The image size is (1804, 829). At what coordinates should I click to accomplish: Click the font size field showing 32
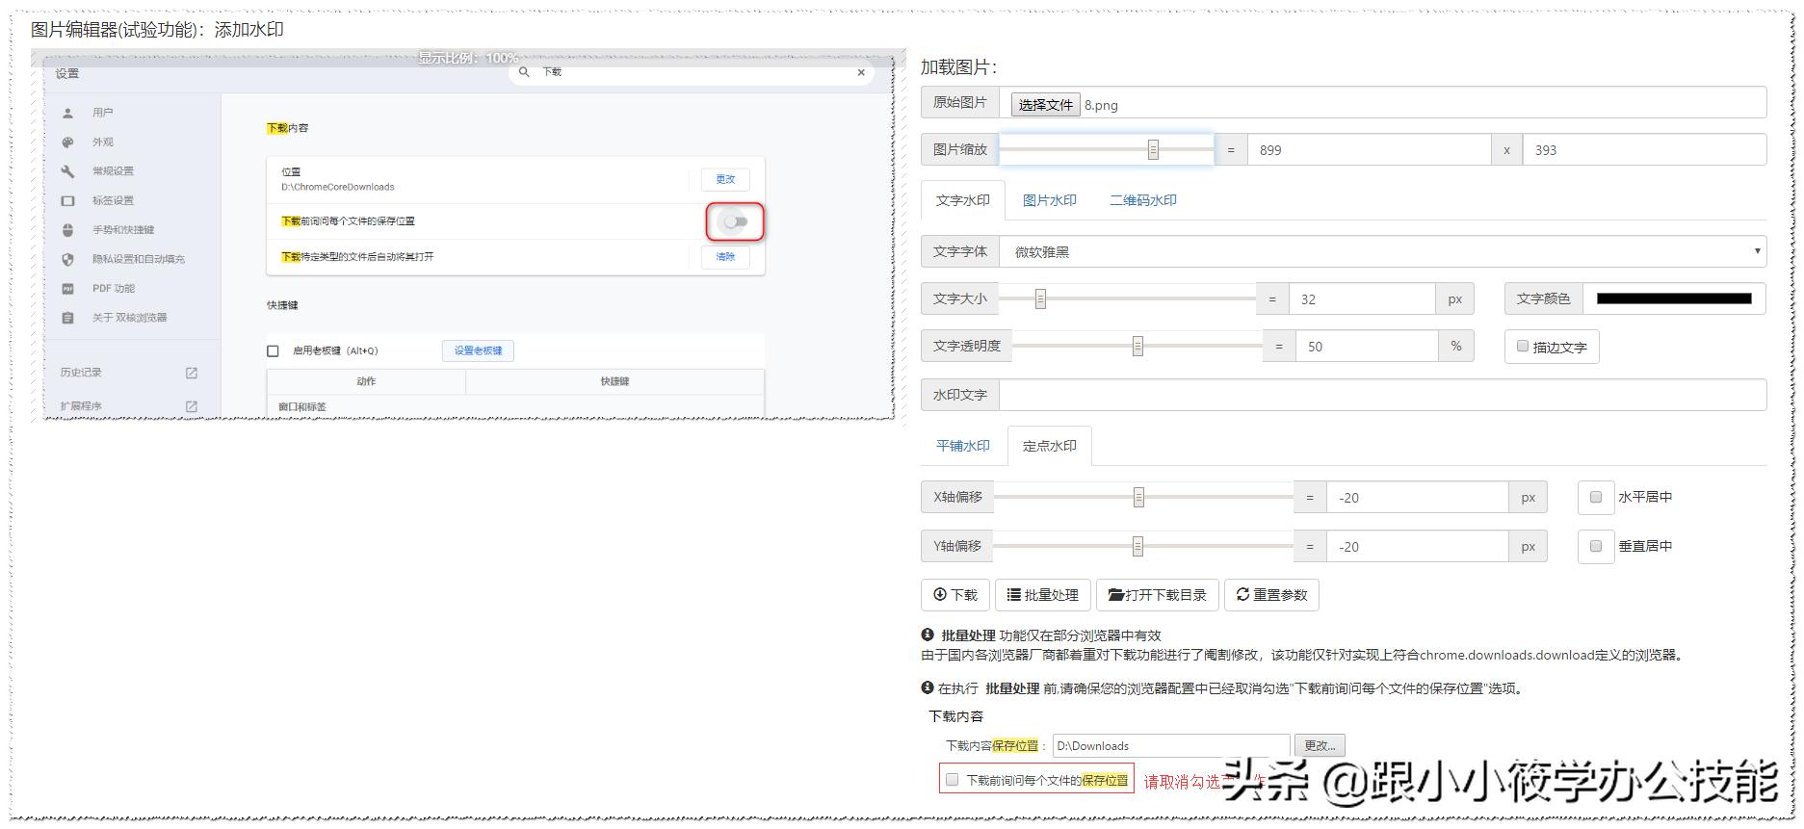pos(1361,299)
